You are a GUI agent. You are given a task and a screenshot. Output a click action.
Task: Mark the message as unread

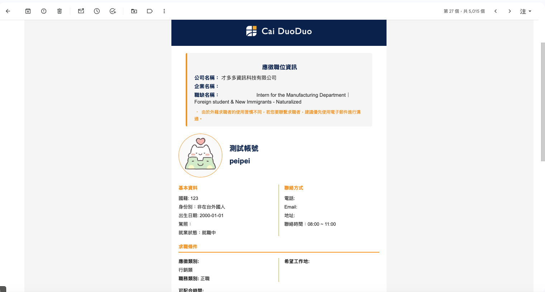pyautogui.click(x=81, y=11)
